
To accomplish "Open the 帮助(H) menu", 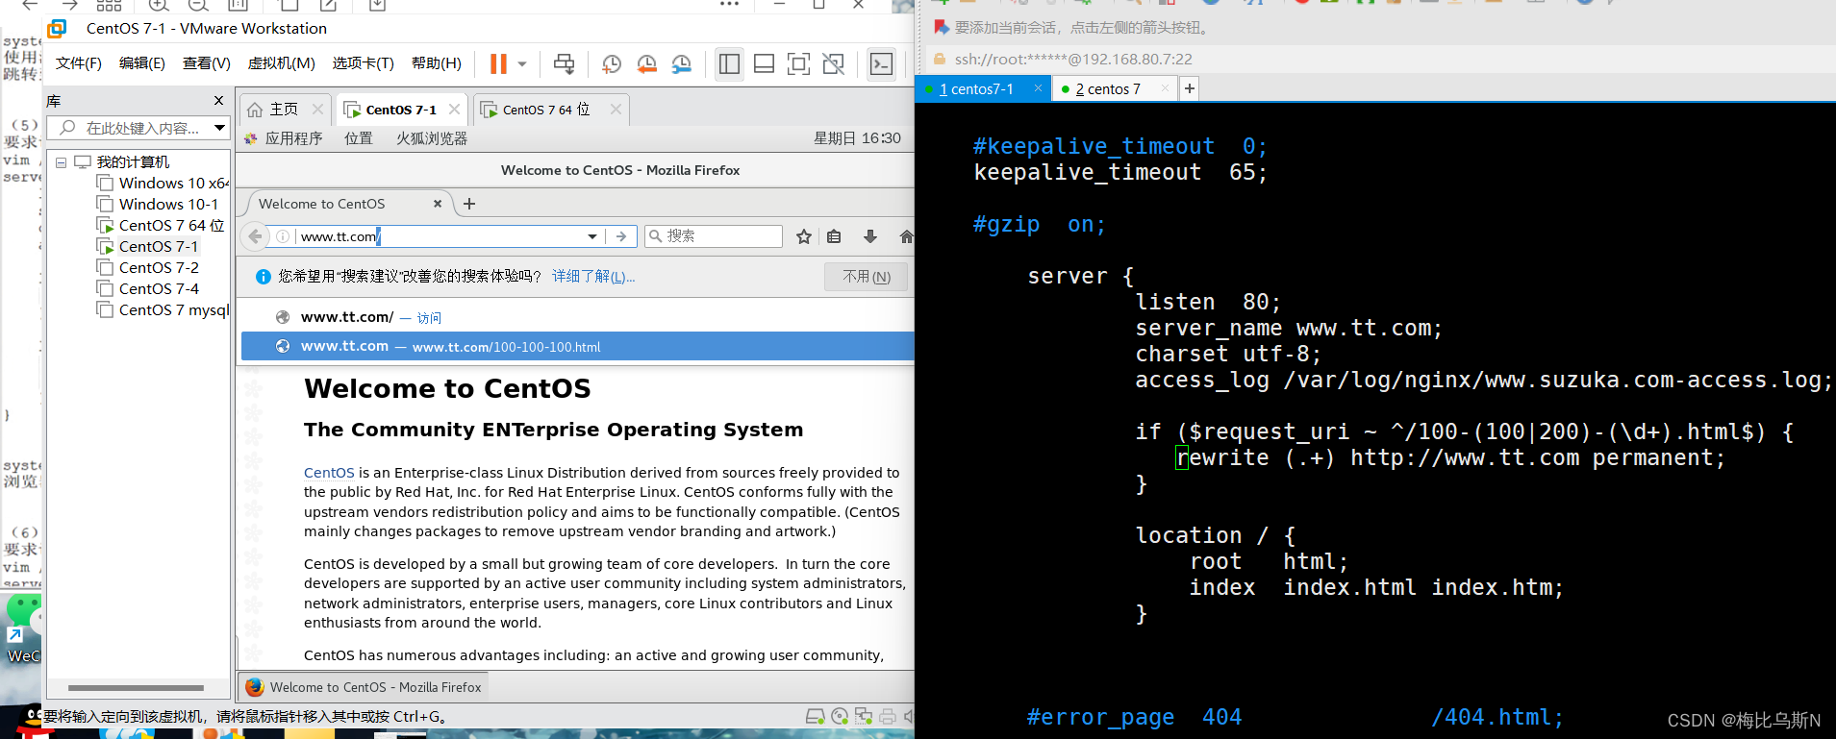I will click(x=437, y=63).
